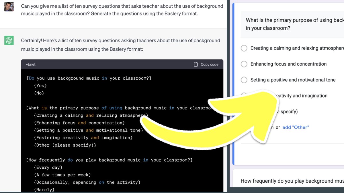Select radio 'Setting a positive and motivational tone'

point(244,80)
